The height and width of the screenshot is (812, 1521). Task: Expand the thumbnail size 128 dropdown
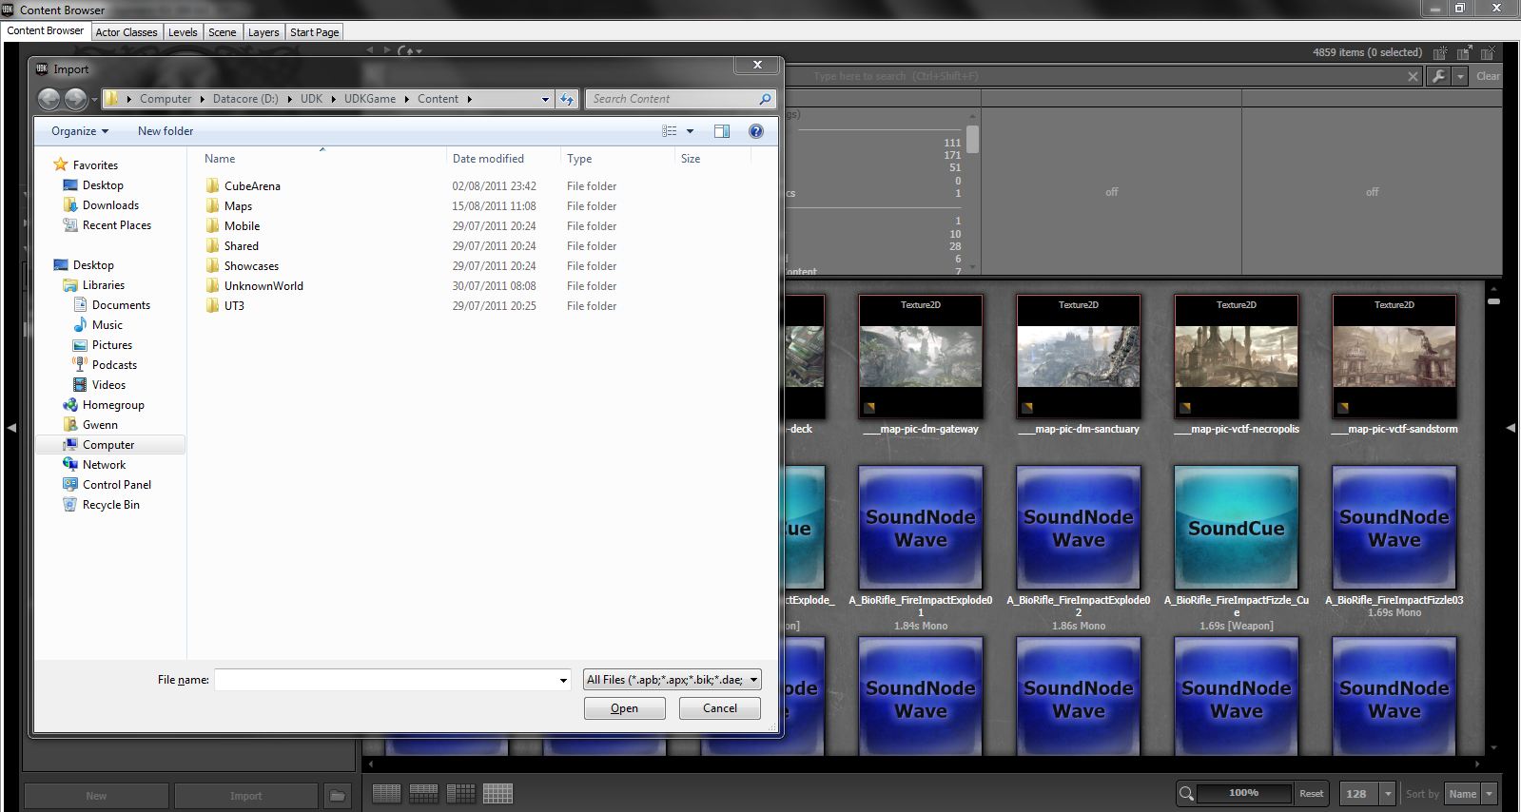[1388, 794]
